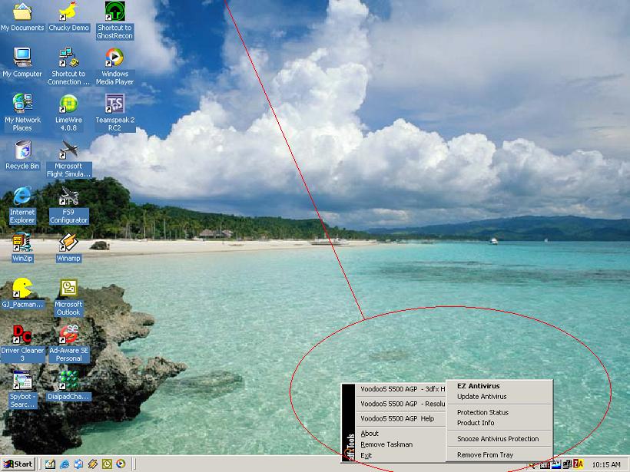The height and width of the screenshot is (472, 630).
Task: Select Protection Status from the antivirus menu
Action: (x=482, y=413)
